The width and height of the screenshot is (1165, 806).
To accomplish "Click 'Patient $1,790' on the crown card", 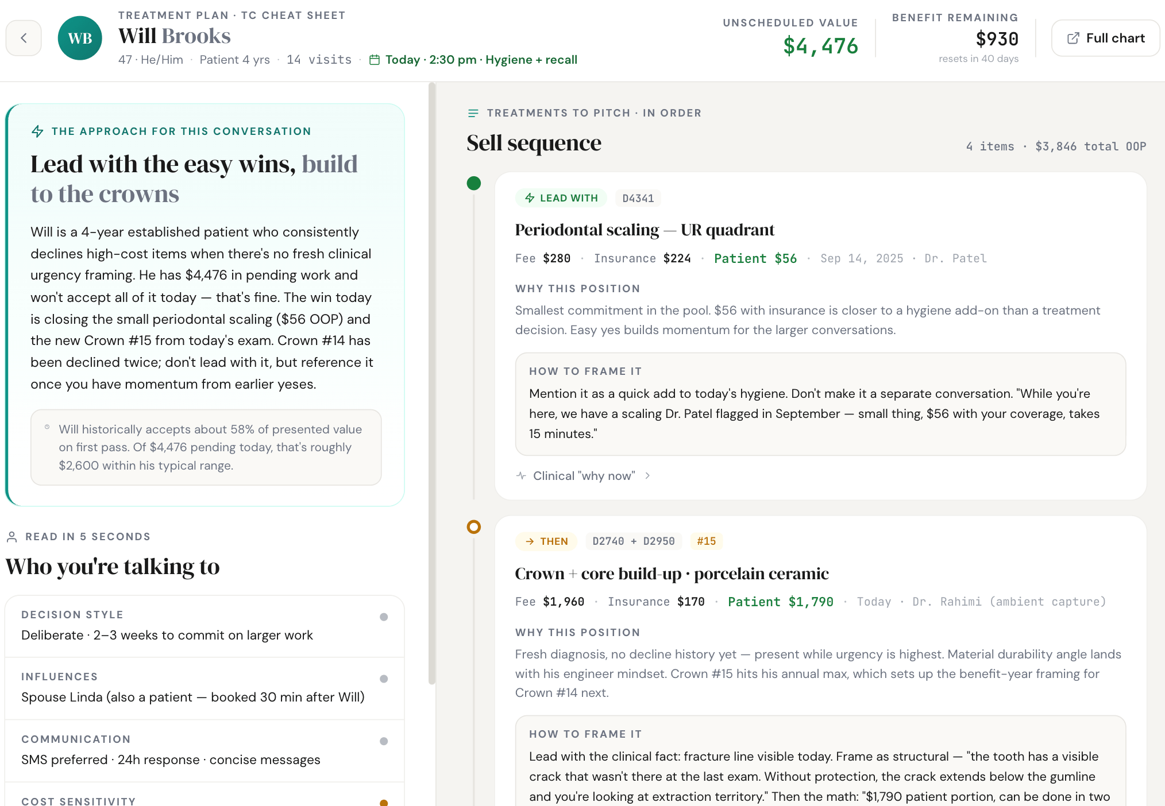I will click(x=781, y=602).
